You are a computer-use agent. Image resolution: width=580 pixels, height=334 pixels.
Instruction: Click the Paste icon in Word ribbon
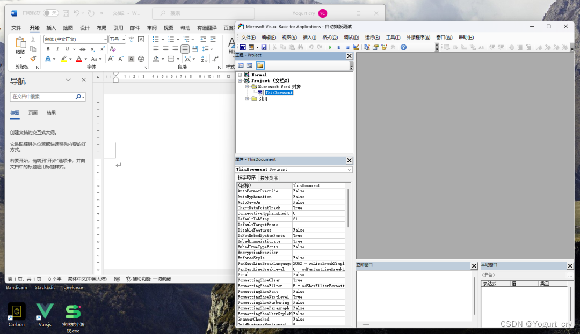pos(20,43)
